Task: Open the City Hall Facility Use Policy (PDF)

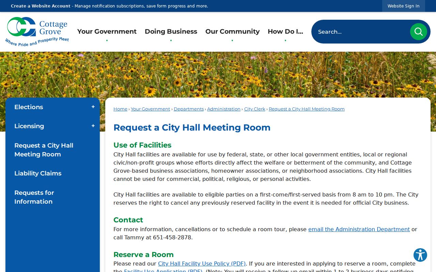Action: pyautogui.click(x=202, y=264)
